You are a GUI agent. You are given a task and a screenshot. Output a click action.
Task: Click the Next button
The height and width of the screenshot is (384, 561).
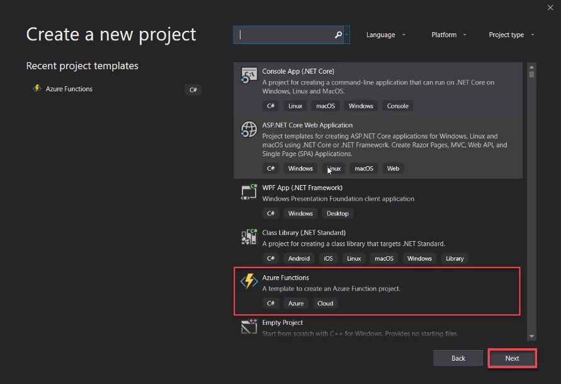pyautogui.click(x=512, y=358)
